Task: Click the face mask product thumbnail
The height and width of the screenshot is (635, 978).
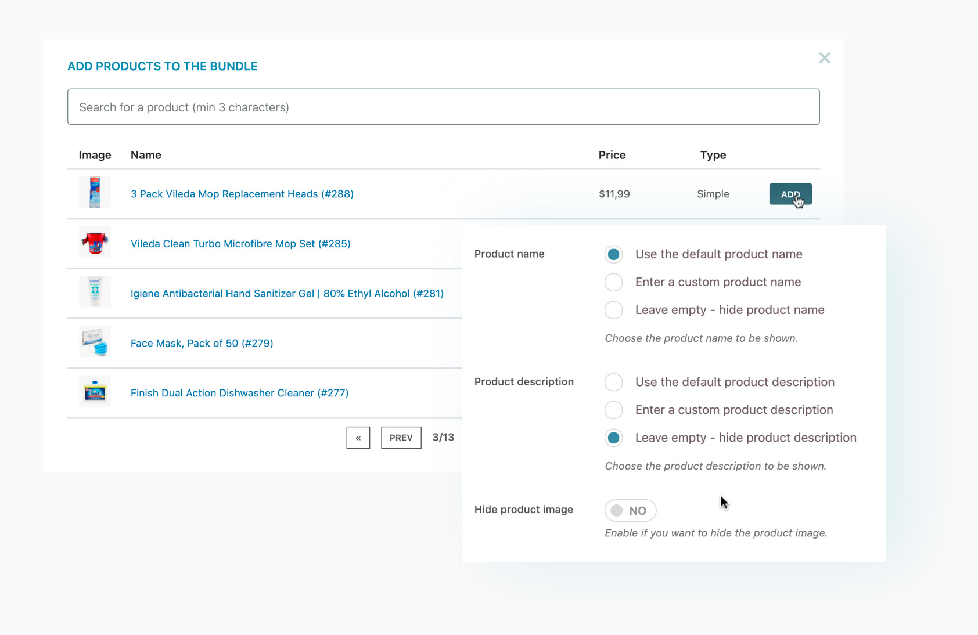Action: pos(95,342)
